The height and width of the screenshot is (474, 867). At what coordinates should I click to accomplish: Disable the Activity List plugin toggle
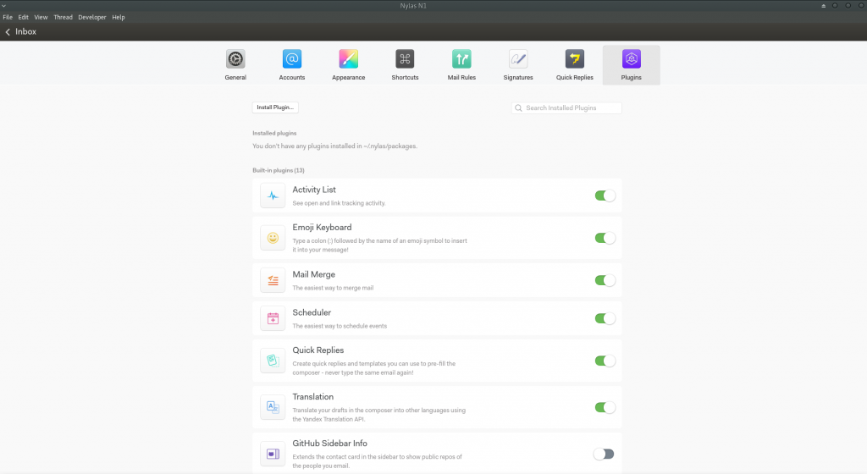(605, 196)
